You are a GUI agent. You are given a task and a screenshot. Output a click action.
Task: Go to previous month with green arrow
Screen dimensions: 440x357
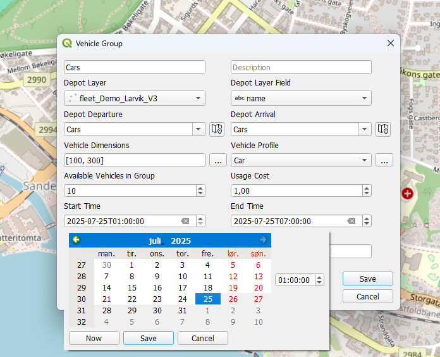click(76, 240)
